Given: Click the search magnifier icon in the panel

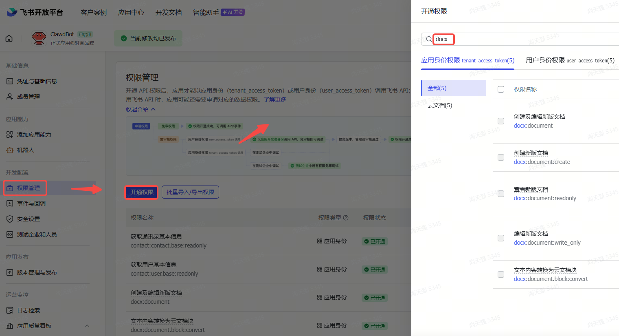Looking at the screenshot, I should (429, 39).
